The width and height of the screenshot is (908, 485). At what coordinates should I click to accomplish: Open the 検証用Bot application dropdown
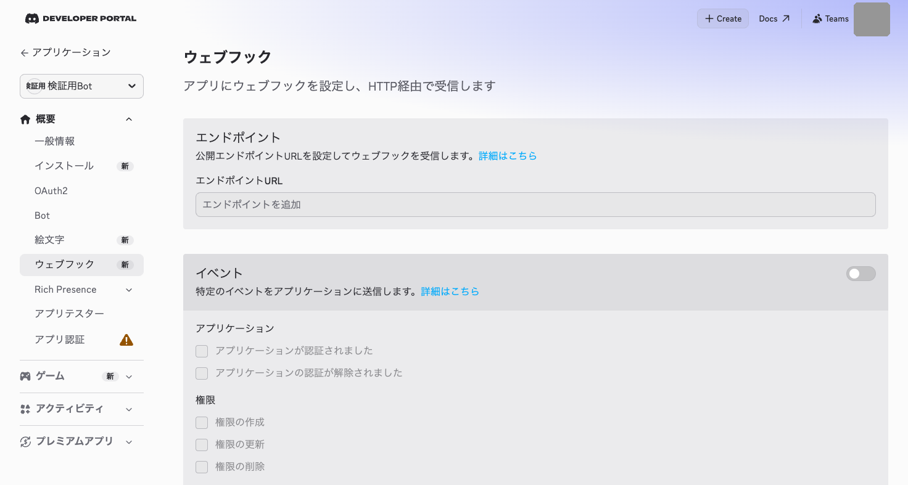click(81, 86)
